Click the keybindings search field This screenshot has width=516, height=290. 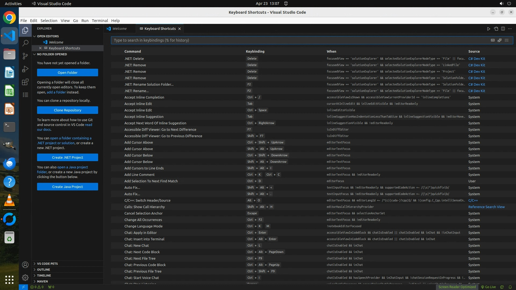296,40
